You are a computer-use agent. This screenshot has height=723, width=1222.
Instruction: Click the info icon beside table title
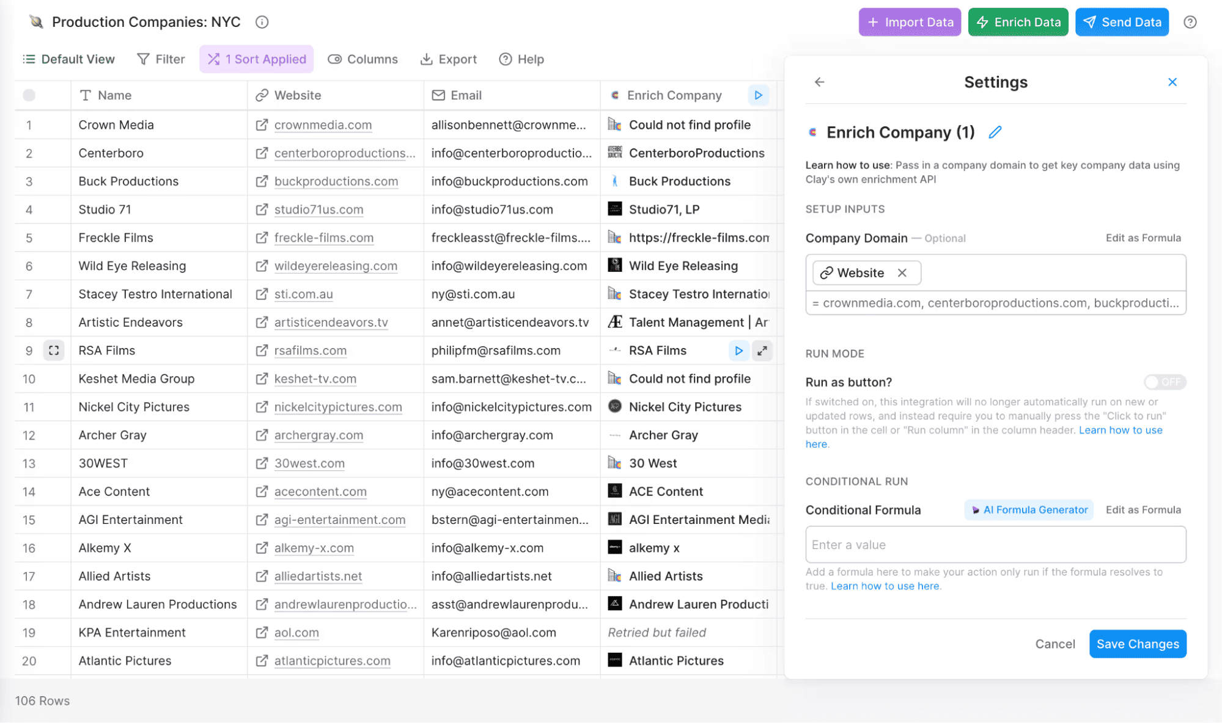[262, 22]
